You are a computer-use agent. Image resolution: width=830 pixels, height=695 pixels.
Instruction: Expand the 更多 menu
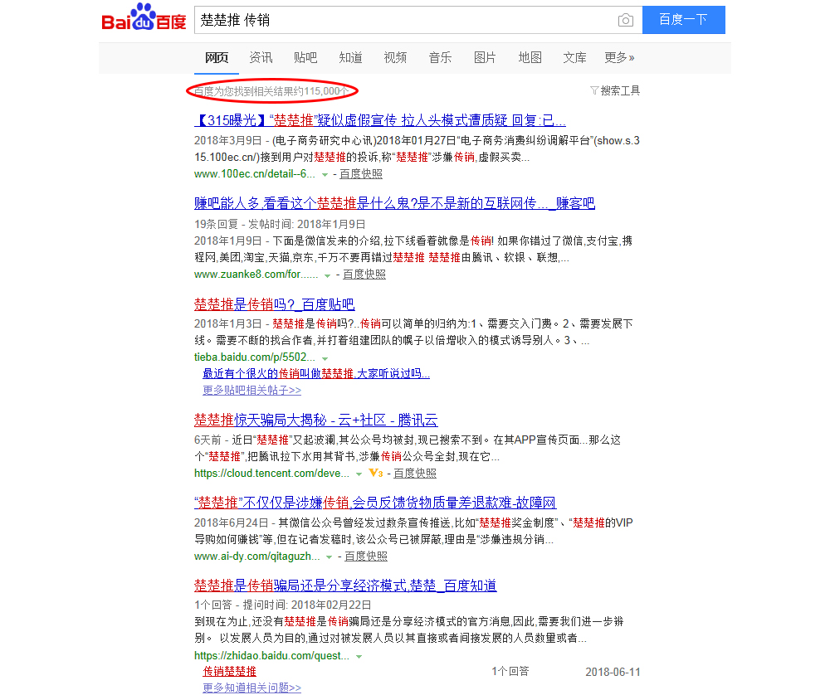[x=619, y=57]
